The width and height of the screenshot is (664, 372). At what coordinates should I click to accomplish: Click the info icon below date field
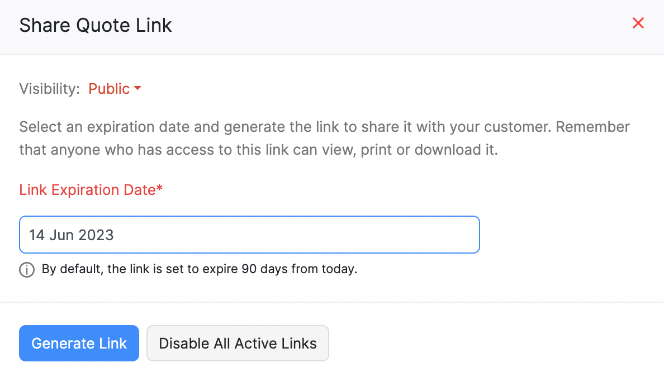click(x=26, y=270)
